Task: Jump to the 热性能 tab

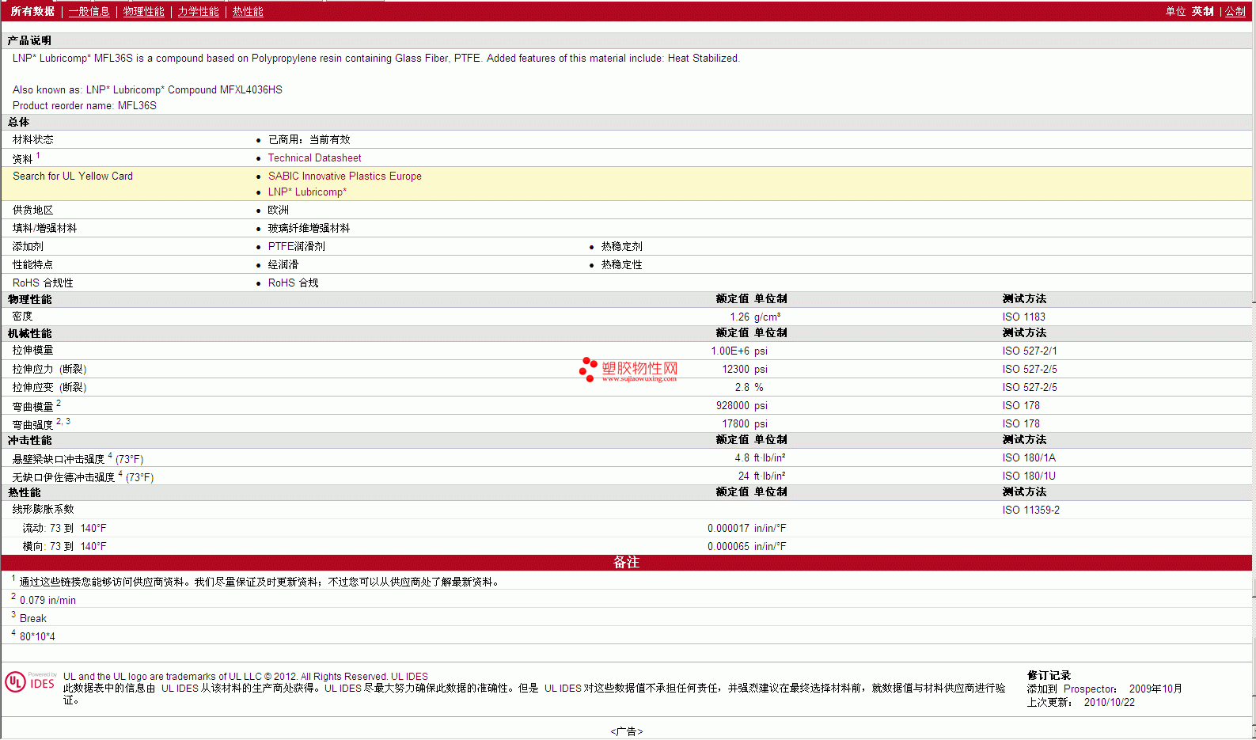Action: click(x=248, y=11)
